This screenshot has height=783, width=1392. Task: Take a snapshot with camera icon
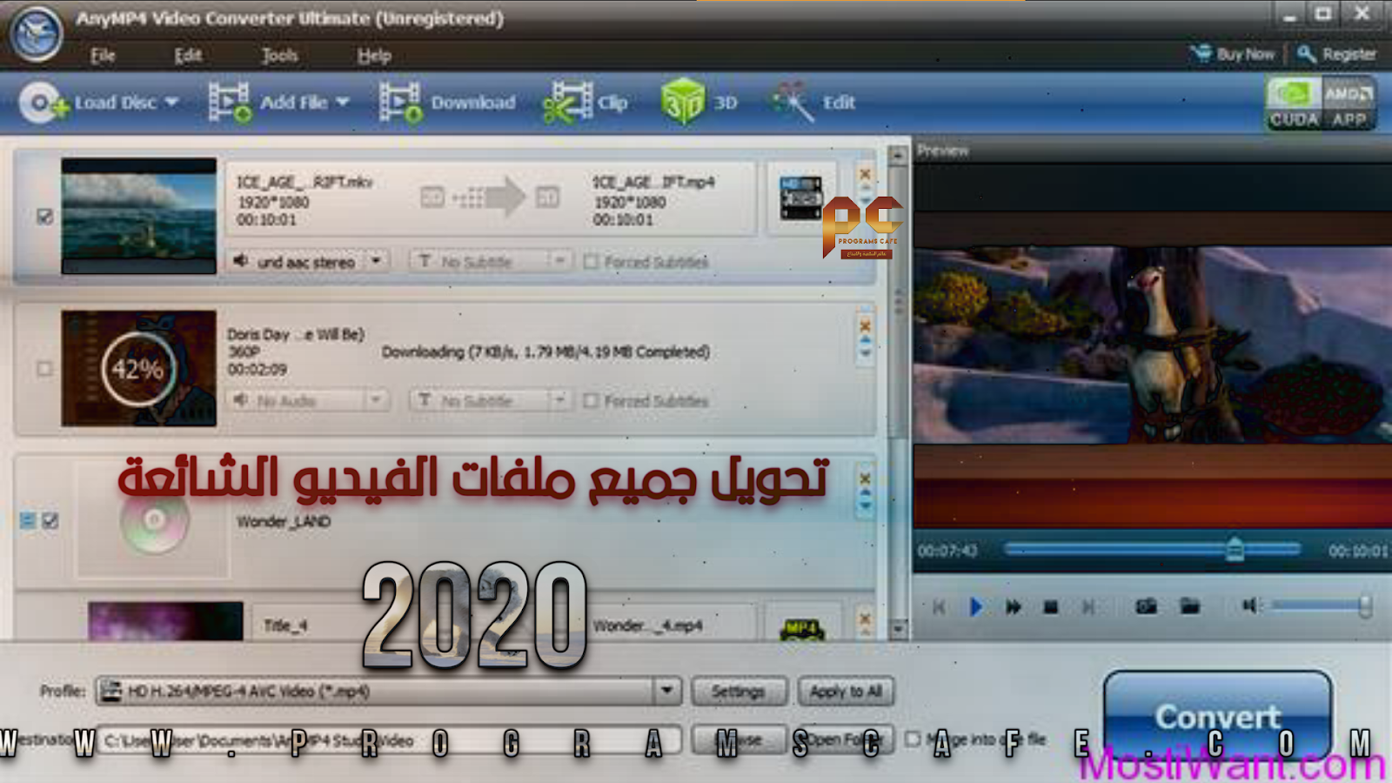pyautogui.click(x=1147, y=606)
